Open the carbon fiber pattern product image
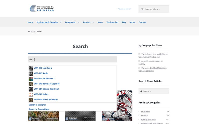The image size is (199, 124). pyautogui.click(x=80, y=116)
